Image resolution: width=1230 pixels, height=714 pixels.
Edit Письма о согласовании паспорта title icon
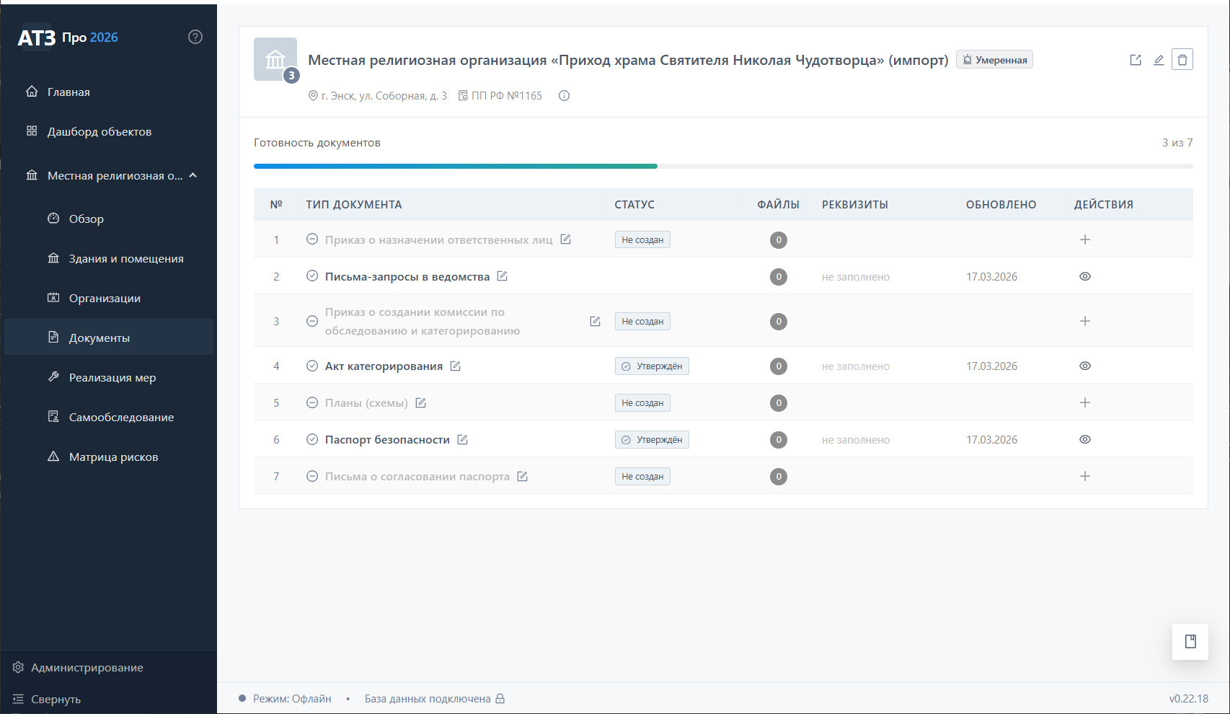coord(523,476)
